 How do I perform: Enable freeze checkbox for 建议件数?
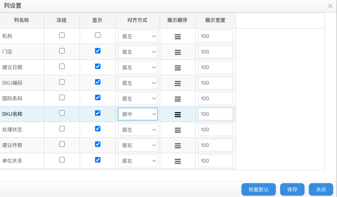tap(62, 144)
